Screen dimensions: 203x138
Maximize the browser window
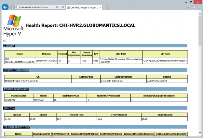[191, 2]
